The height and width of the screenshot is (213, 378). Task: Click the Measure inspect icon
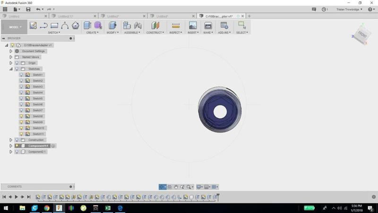(176, 26)
